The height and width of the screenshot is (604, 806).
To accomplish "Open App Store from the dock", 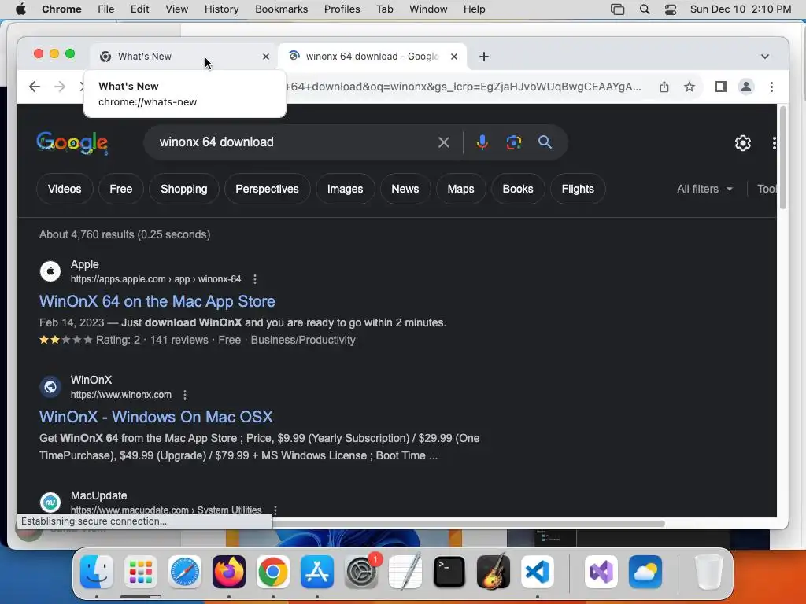I will click(x=317, y=573).
